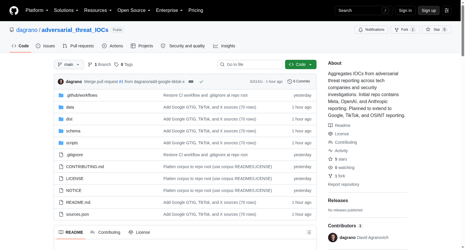Expand the Enterprise menu
This screenshot has height=250, width=465.
(169, 10)
